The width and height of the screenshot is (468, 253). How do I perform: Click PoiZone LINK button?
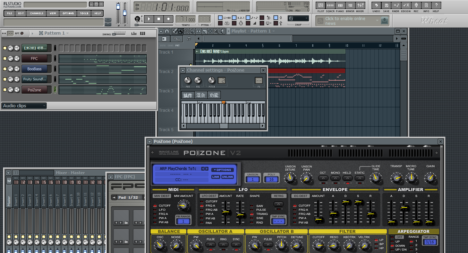216,177
